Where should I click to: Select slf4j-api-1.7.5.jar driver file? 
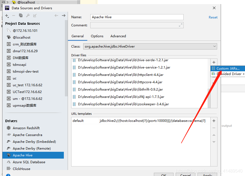(x=121, y=97)
